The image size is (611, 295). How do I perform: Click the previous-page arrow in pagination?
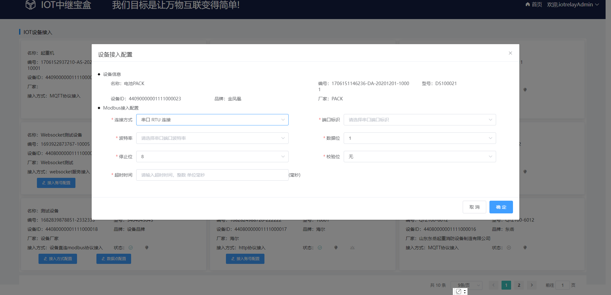tap(494, 285)
